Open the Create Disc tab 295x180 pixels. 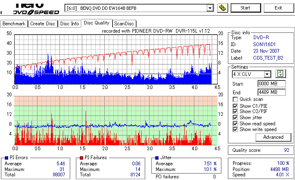click(43, 24)
